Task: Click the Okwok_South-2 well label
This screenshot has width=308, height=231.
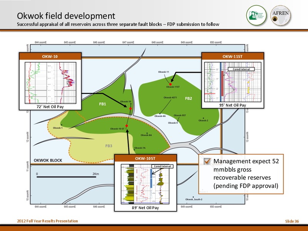Action: (194, 199)
